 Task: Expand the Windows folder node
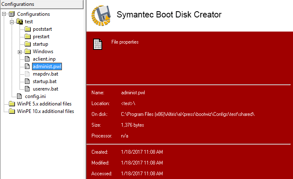[x=20, y=51]
